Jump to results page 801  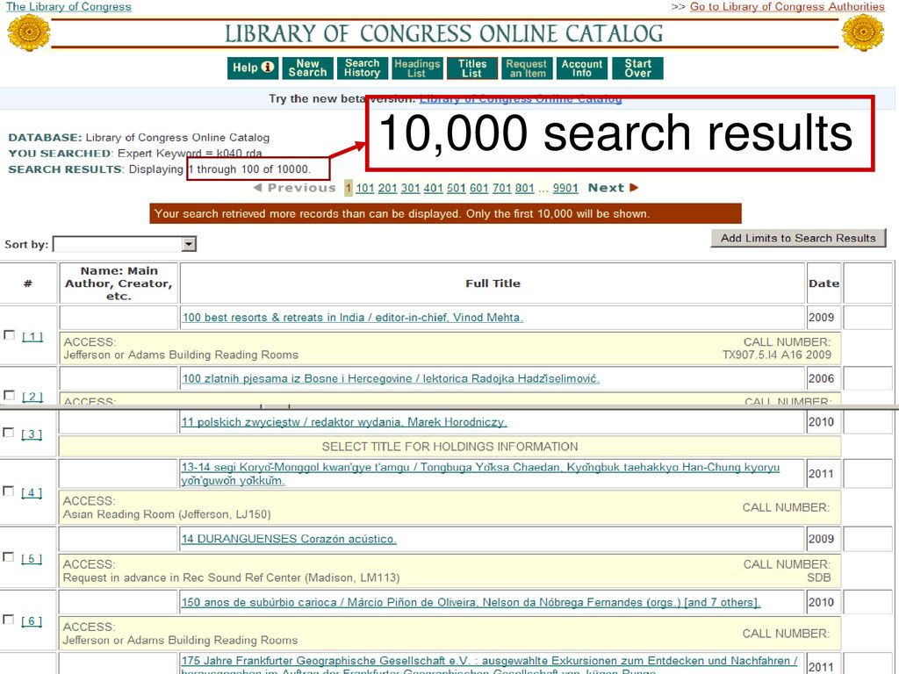(x=525, y=188)
